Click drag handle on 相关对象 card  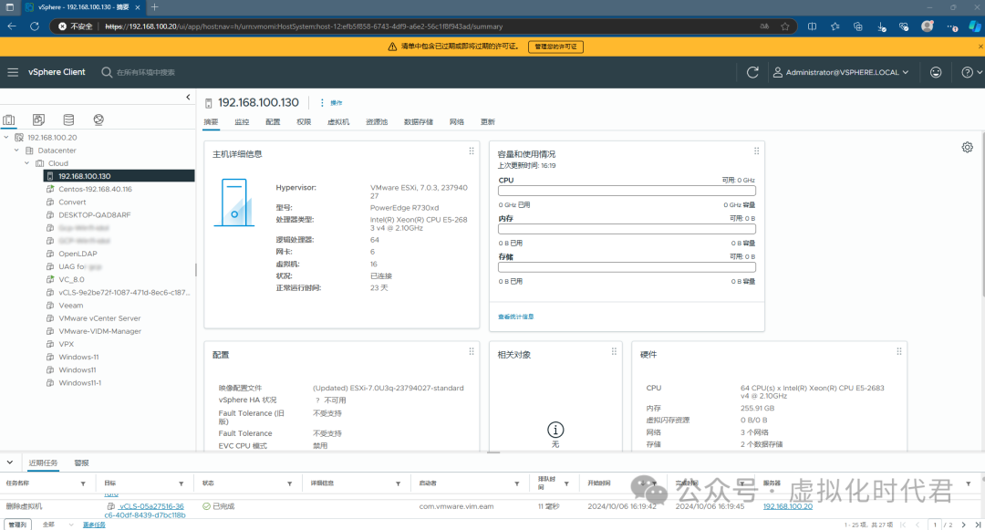pos(614,351)
